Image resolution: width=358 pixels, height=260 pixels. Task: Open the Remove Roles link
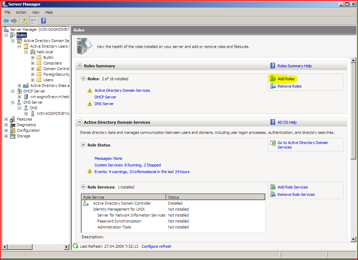[289, 86]
